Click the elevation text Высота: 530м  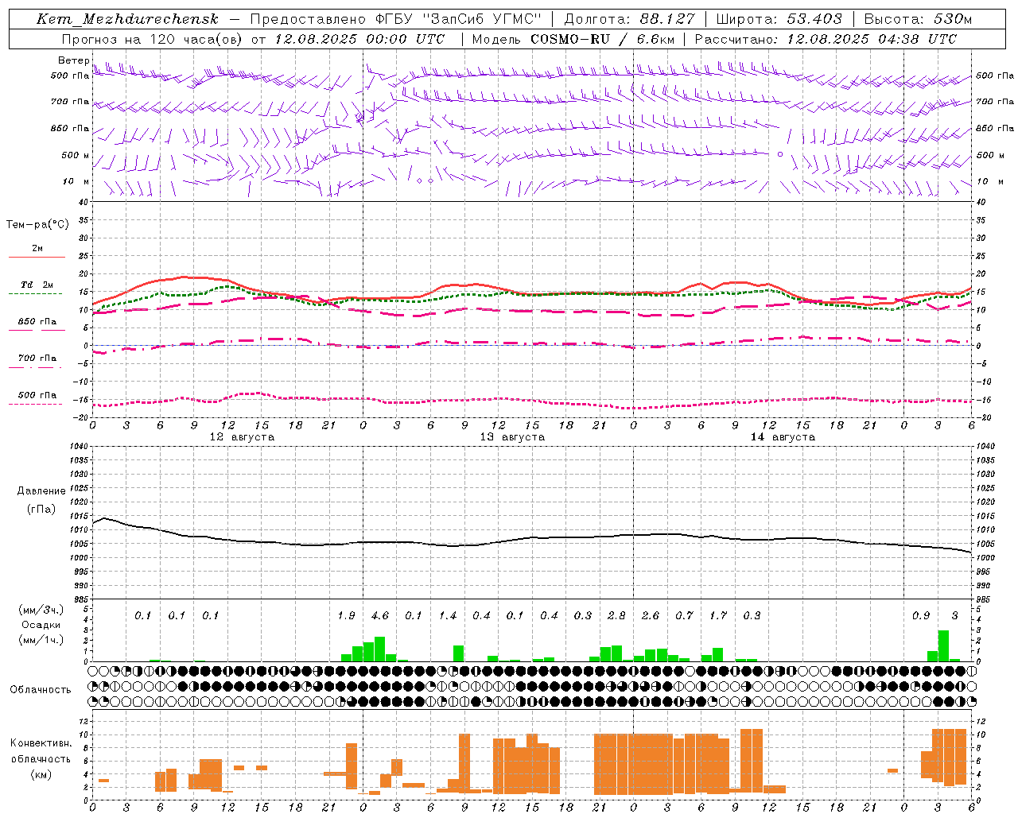[x=918, y=19]
